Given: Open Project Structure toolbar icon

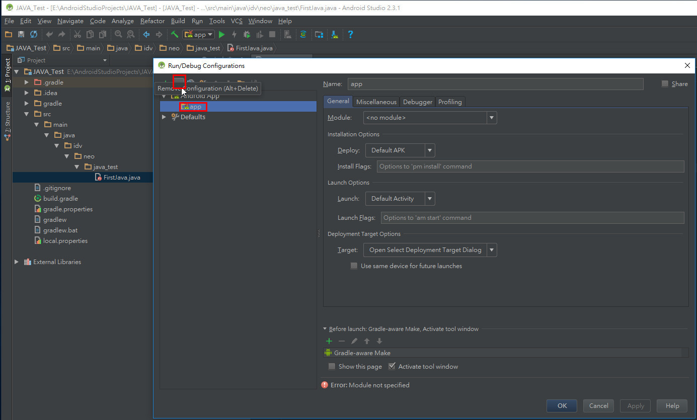Looking at the screenshot, I should tap(319, 34).
